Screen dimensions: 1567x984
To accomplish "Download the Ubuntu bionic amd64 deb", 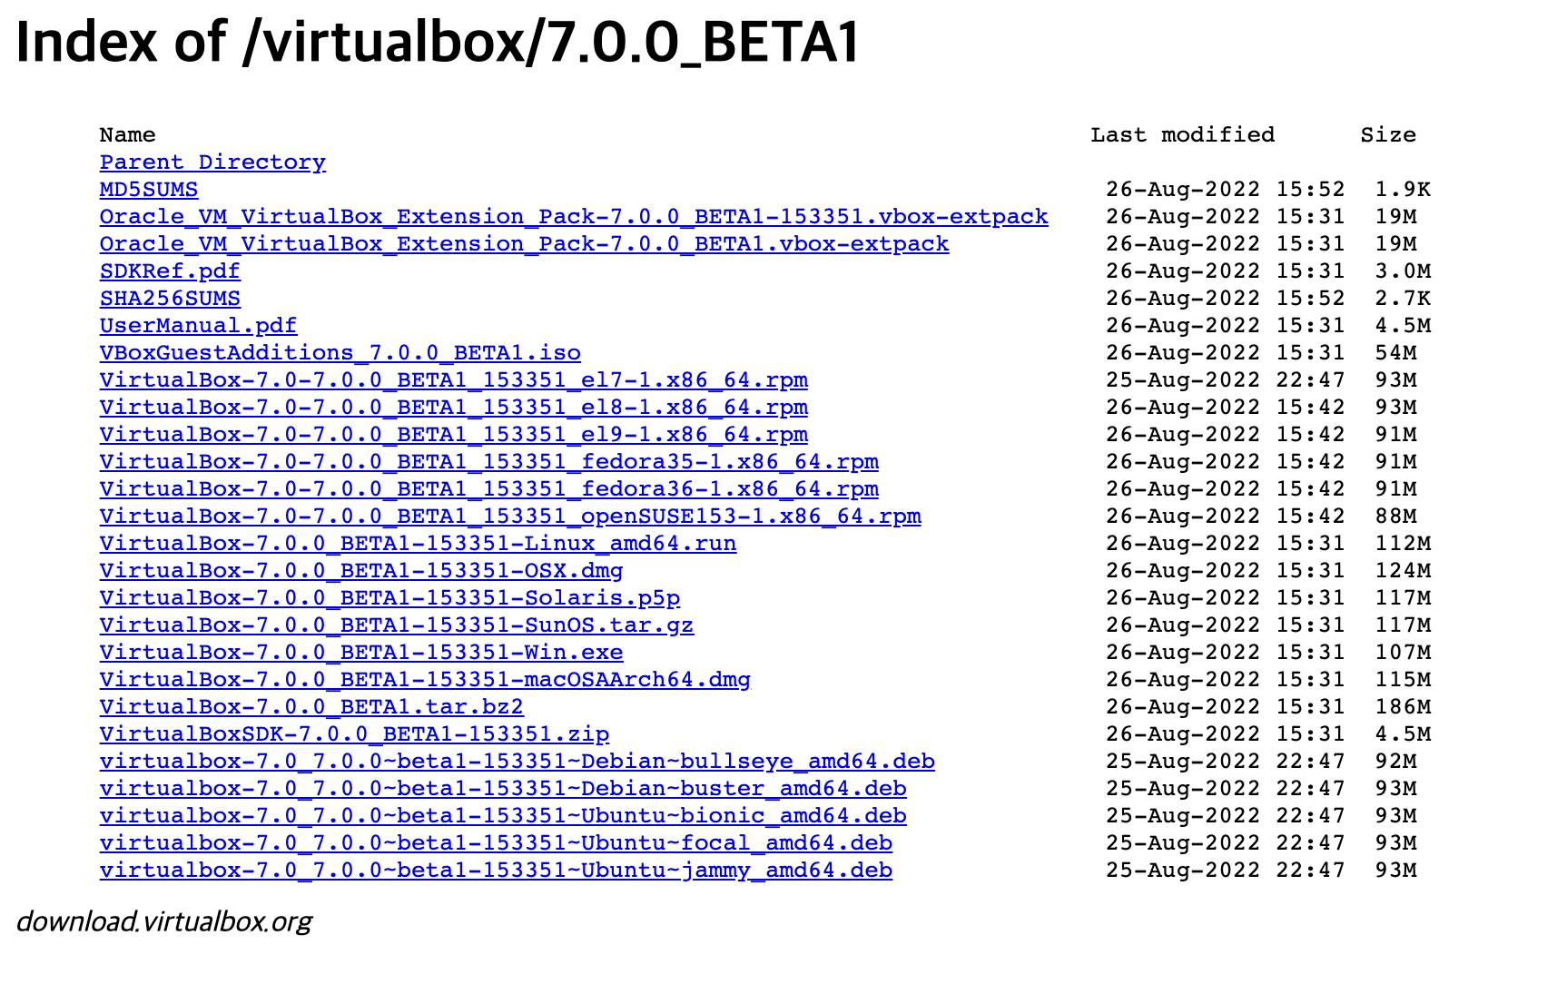I will point(503,816).
